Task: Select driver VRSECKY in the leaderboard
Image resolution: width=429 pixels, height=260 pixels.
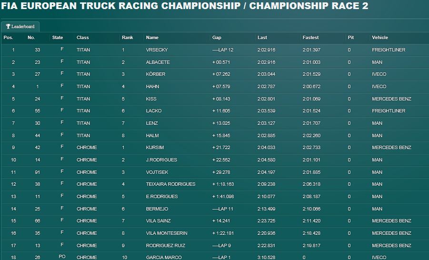Action: tap(157, 50)
